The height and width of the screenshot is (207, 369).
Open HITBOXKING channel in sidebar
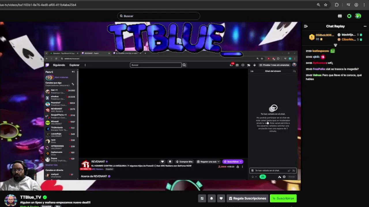[x=60, y=147]
